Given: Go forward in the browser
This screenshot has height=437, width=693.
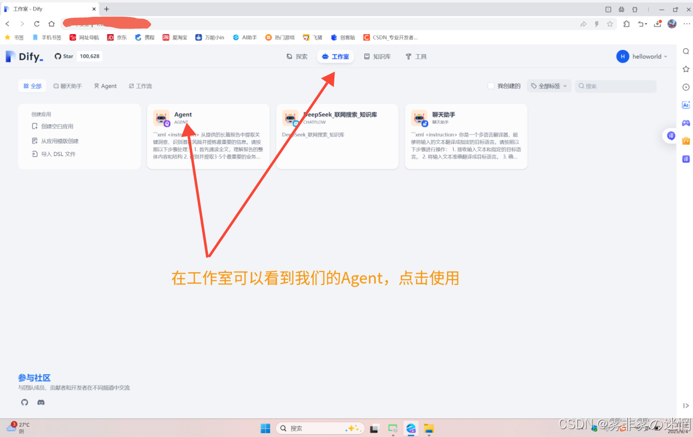Looking at the screenshot, I should coord(22,24).
